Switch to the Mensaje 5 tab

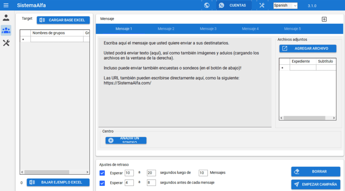(292, 29)
